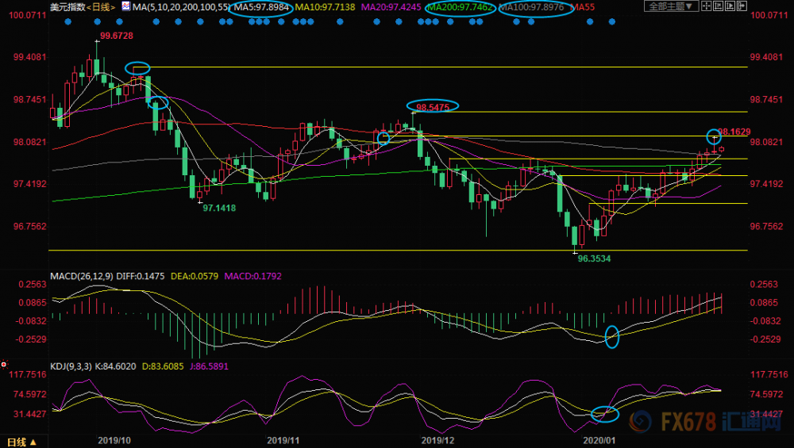
Task: Click the 96.3534 low price label
Action: point(594,258)
